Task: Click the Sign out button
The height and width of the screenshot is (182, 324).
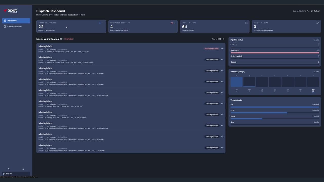Action: click(16, 174)
